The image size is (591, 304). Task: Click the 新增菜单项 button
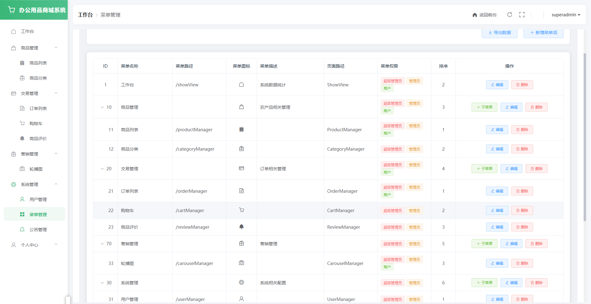pyautogui.click(x=543, y=33)
